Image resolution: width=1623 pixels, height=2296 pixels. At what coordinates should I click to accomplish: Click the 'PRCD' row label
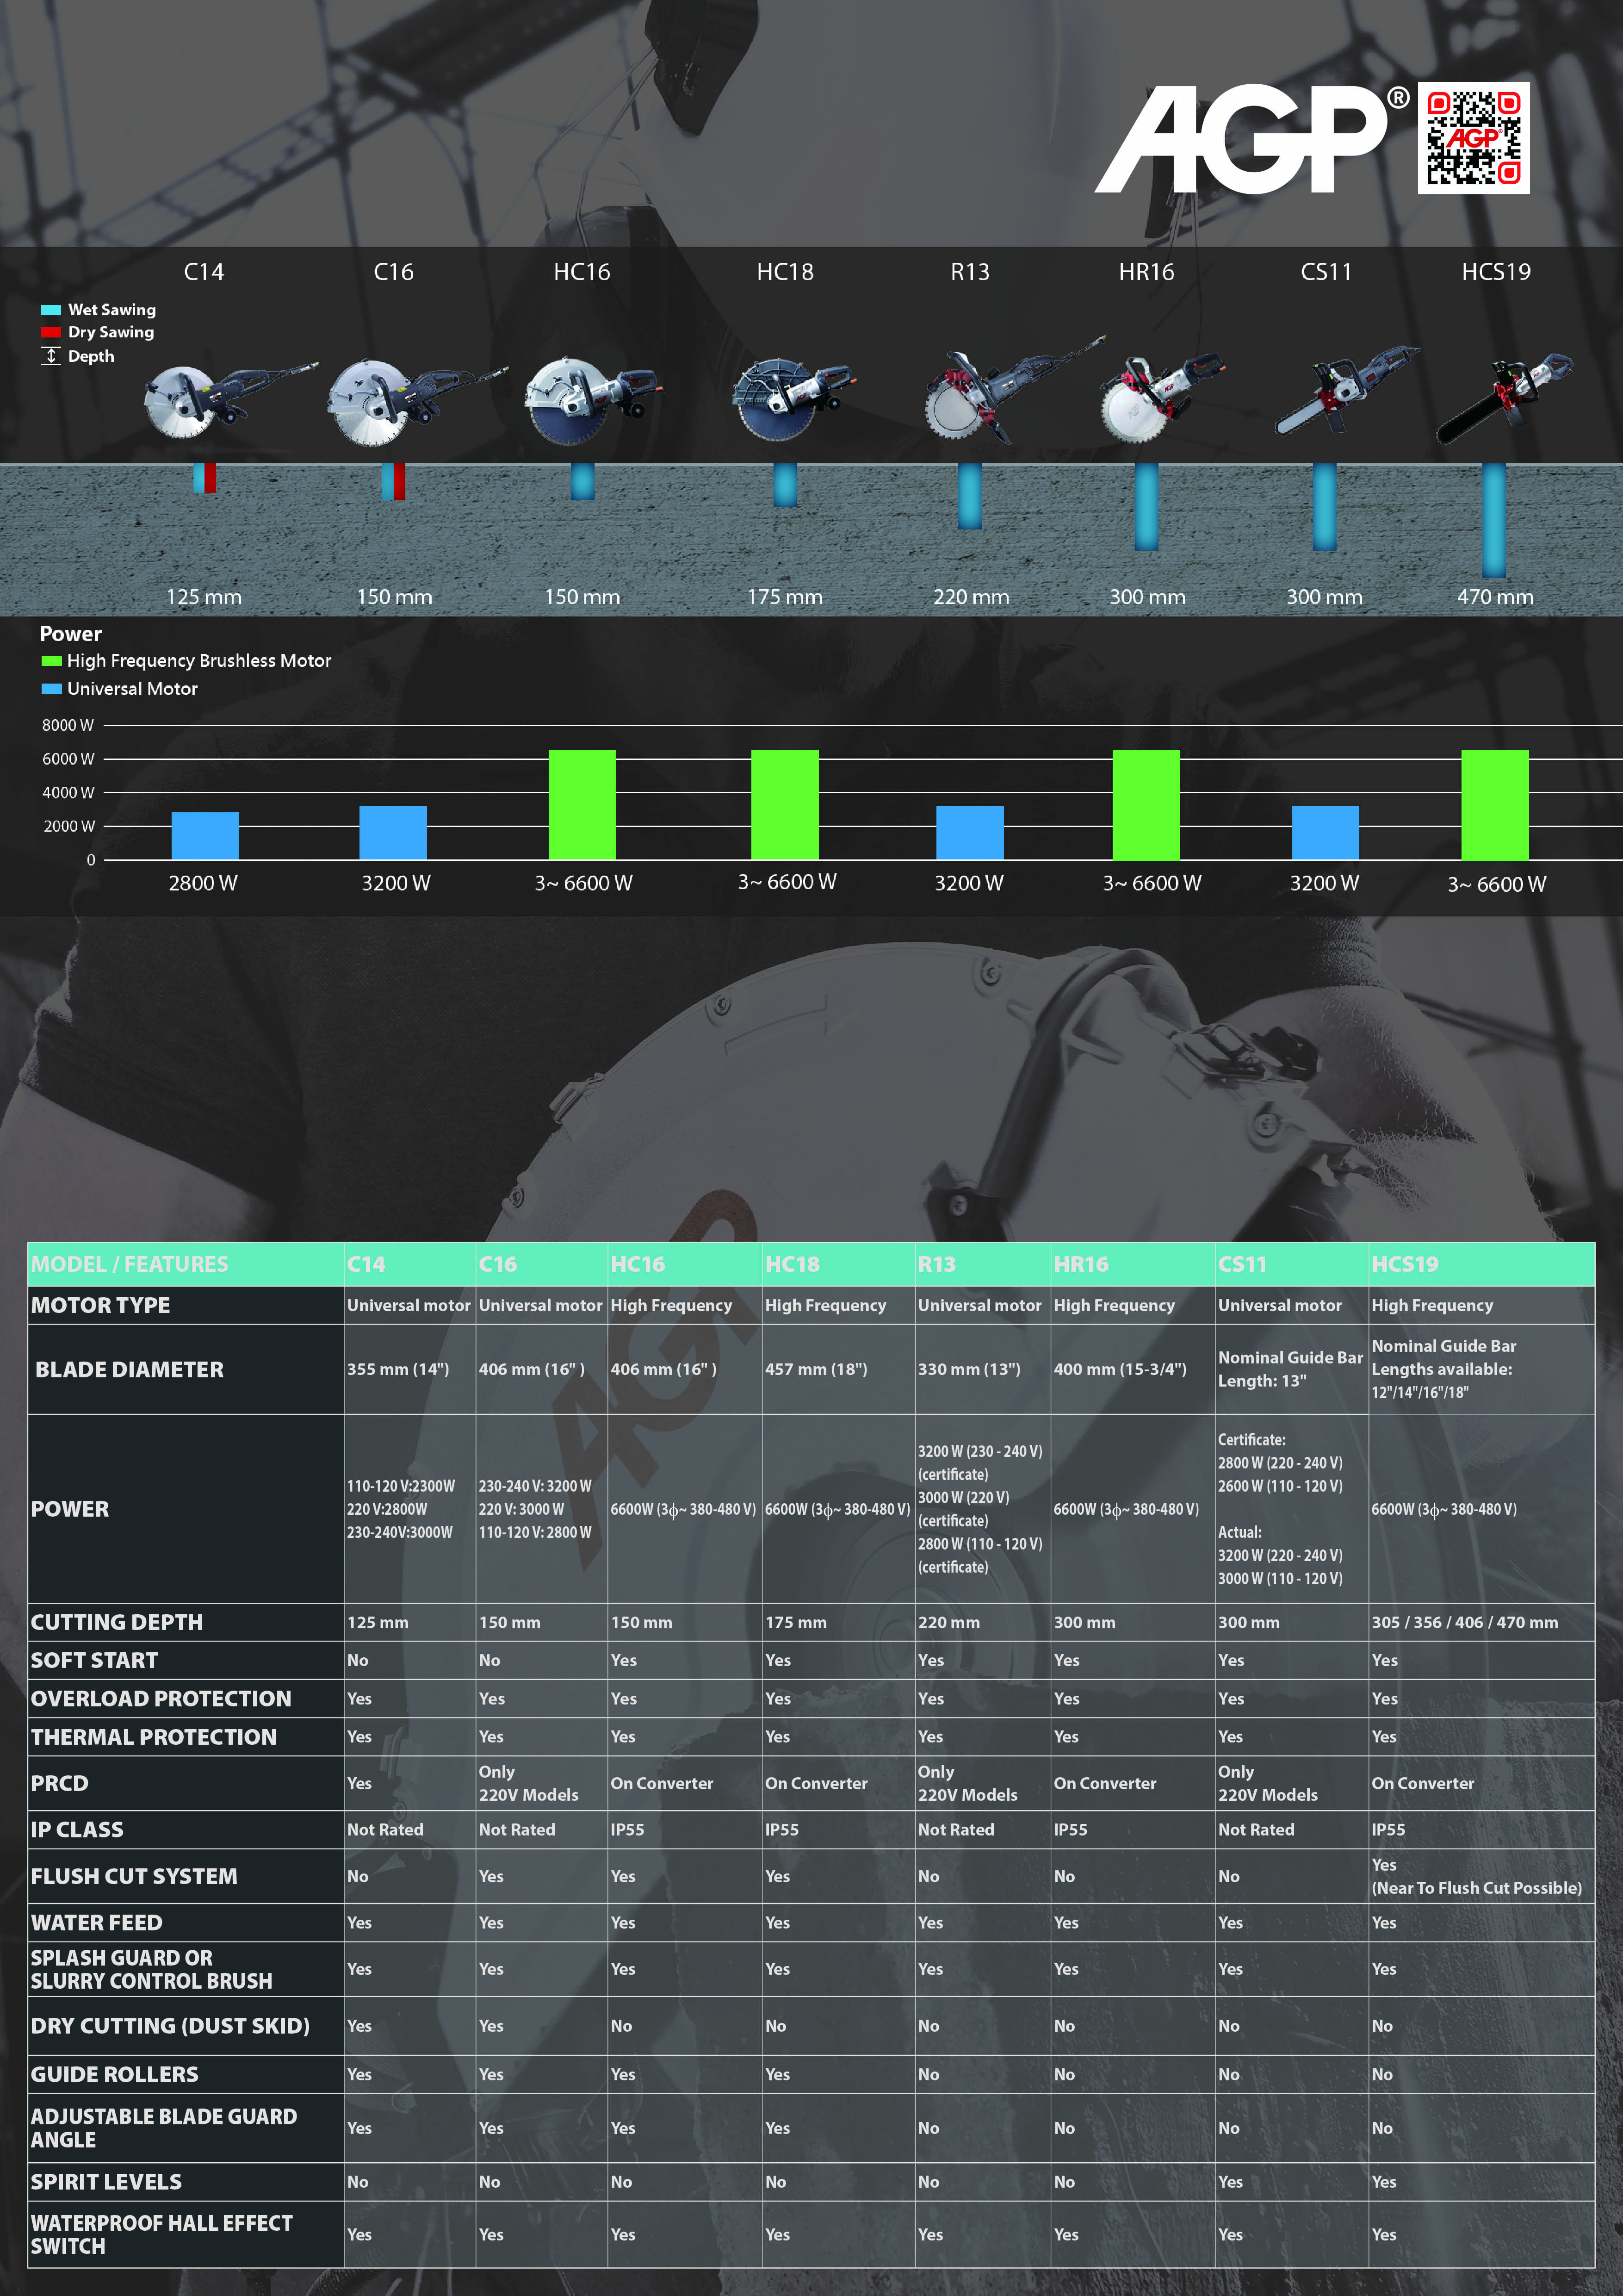point(60,1783)
